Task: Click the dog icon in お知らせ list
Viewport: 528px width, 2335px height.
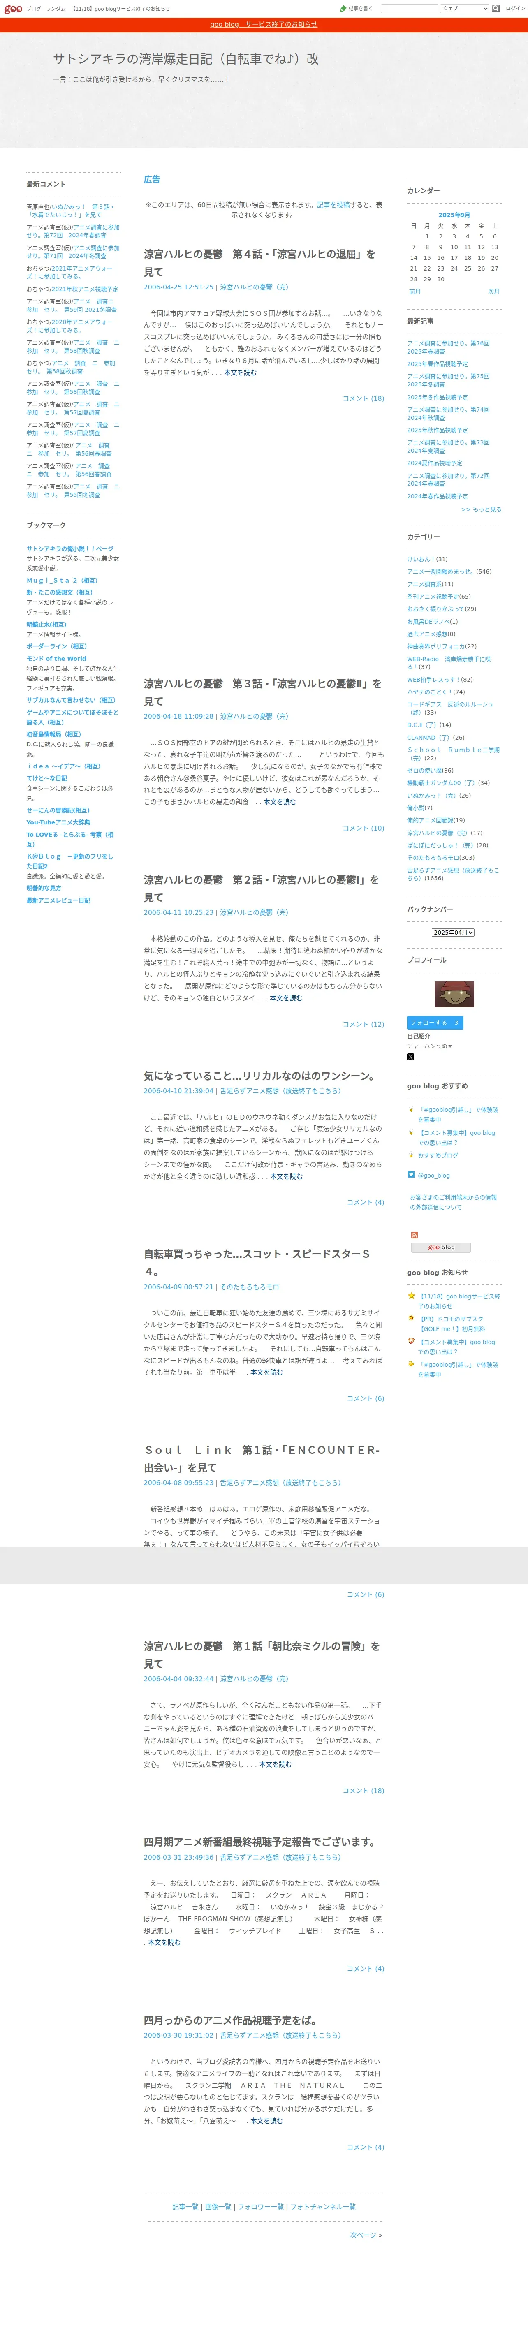Action: click(x=411, y=1342)
